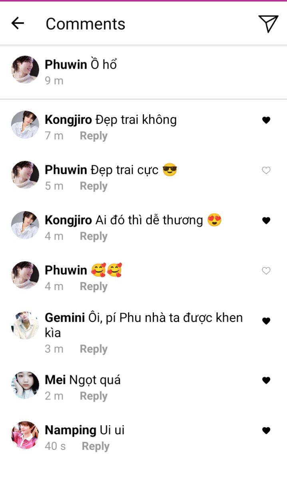Unlike Namping's 'Ui ui' comment heart
Viewport: 287px width, 477px height.
pos(266,430)
